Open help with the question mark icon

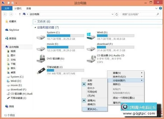click(160, 8)
